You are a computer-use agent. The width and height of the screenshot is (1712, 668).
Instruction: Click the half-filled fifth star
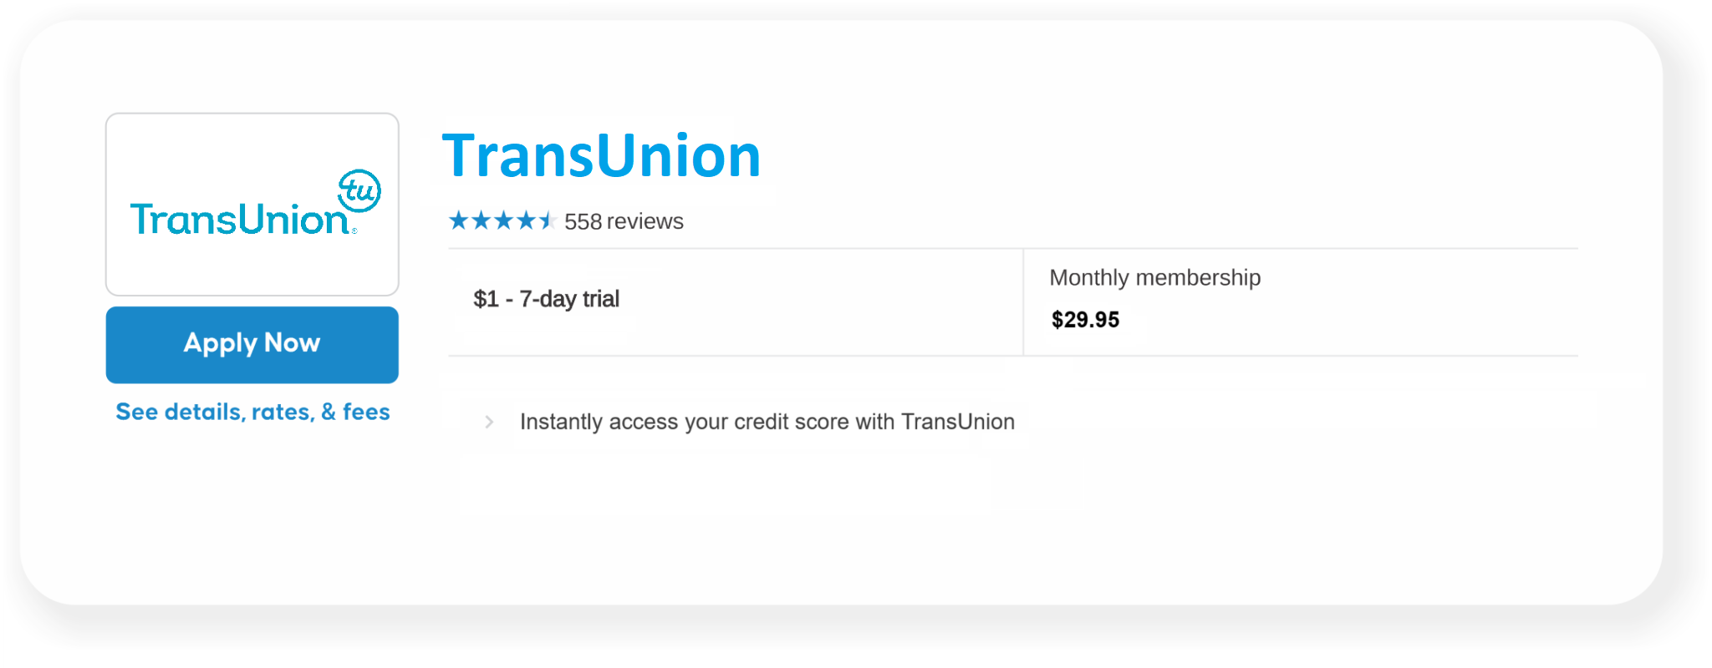547,220
